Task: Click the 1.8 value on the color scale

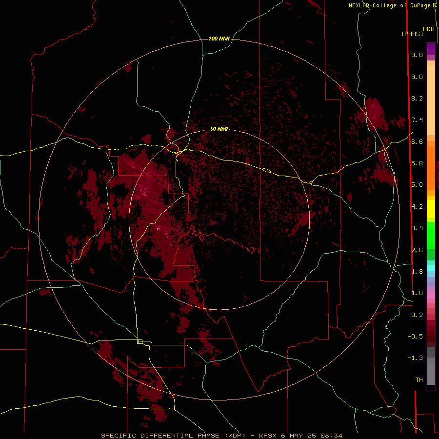Action: (x=417, y=272)
